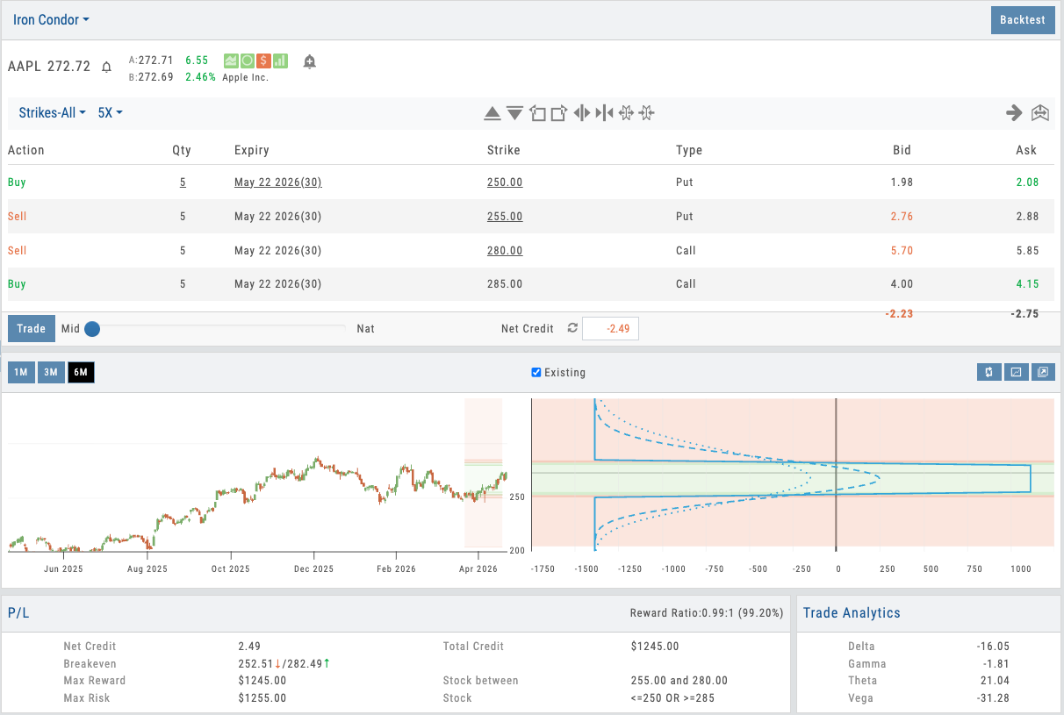1064x715 pixels.
Task: Switch price chart to 3M range
Action: pyautogui.click(x=51, y=373)
